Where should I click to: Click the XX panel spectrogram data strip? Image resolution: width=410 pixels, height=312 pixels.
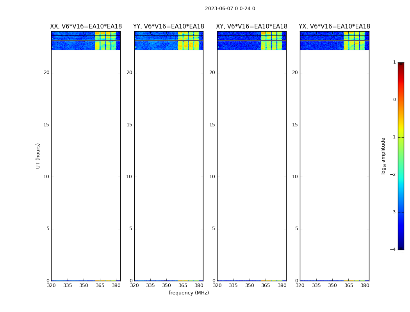click(86, 41)
